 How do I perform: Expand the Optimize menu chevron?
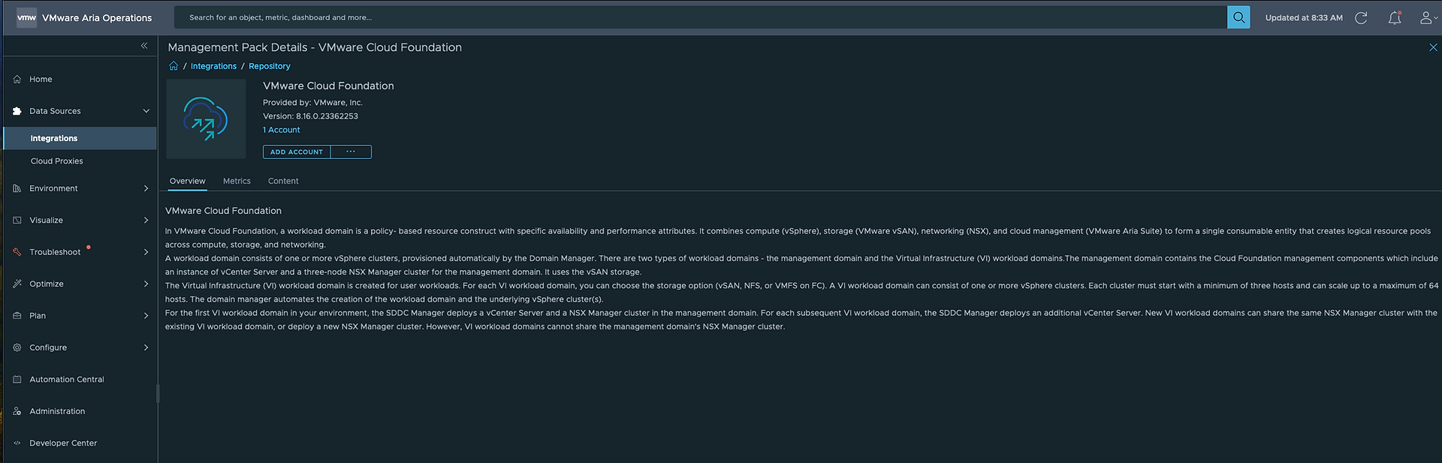(146, 284)
